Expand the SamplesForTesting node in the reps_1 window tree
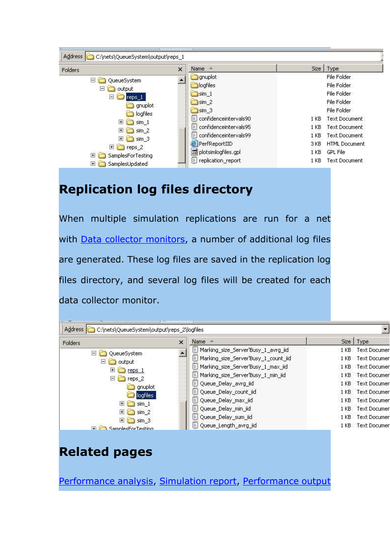 pos(93,156)
